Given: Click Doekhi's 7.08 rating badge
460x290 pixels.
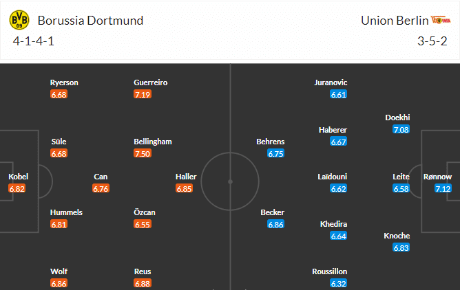Looking at the screenshot, I should point(401,129).
